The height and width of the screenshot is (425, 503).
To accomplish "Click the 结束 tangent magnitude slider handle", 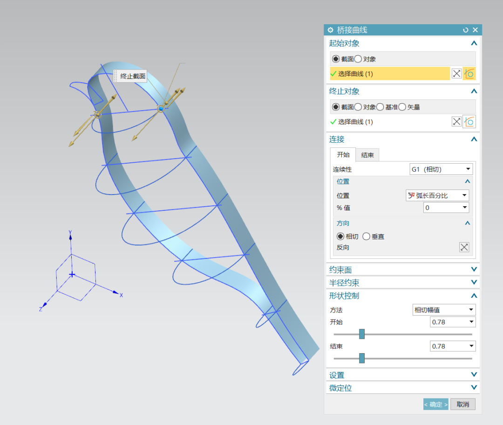I will [362, 358].
